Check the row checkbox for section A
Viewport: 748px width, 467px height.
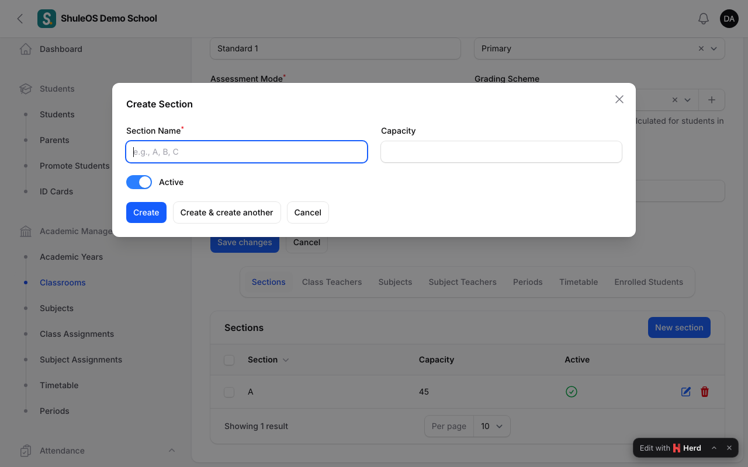(229, 392)
